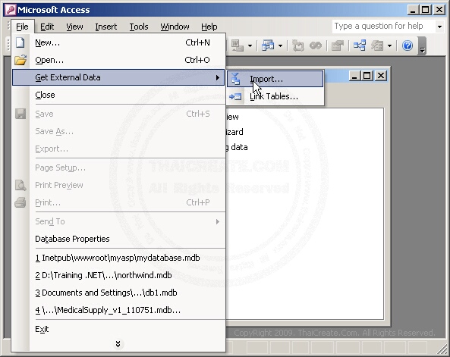This screenshot has width=450, height=357.
Task: Click the Code toolbar icon
Action: (298, 45)
